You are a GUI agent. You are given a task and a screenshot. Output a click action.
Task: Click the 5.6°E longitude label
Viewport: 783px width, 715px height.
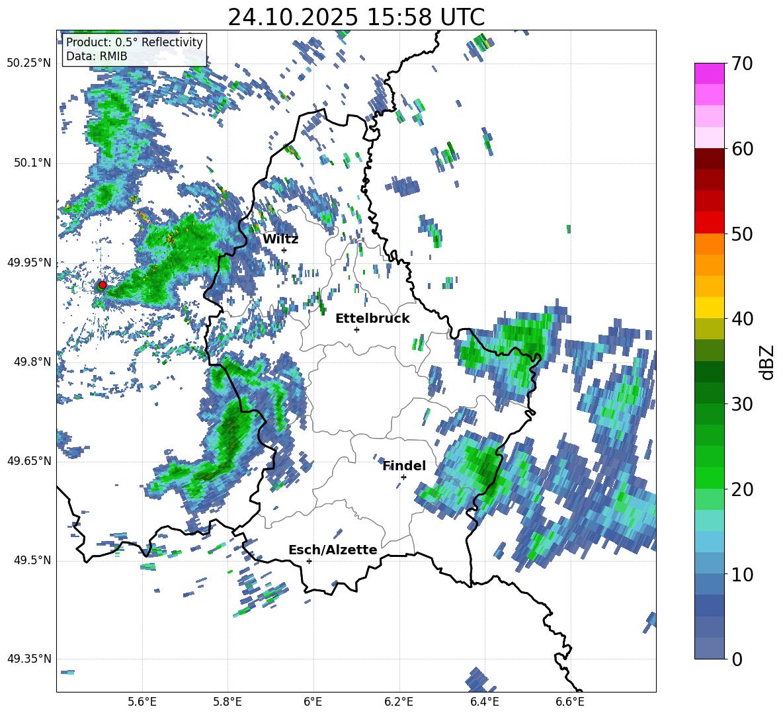pos(142,702)
